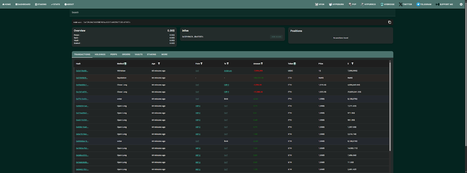Open the Twitter X icon link
The width and height of the screenshot is (467, 173).
tap(401, 4)
